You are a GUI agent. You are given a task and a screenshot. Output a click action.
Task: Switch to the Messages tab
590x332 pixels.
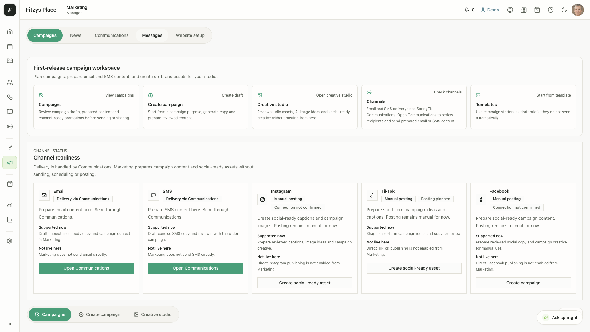(152, 35)
